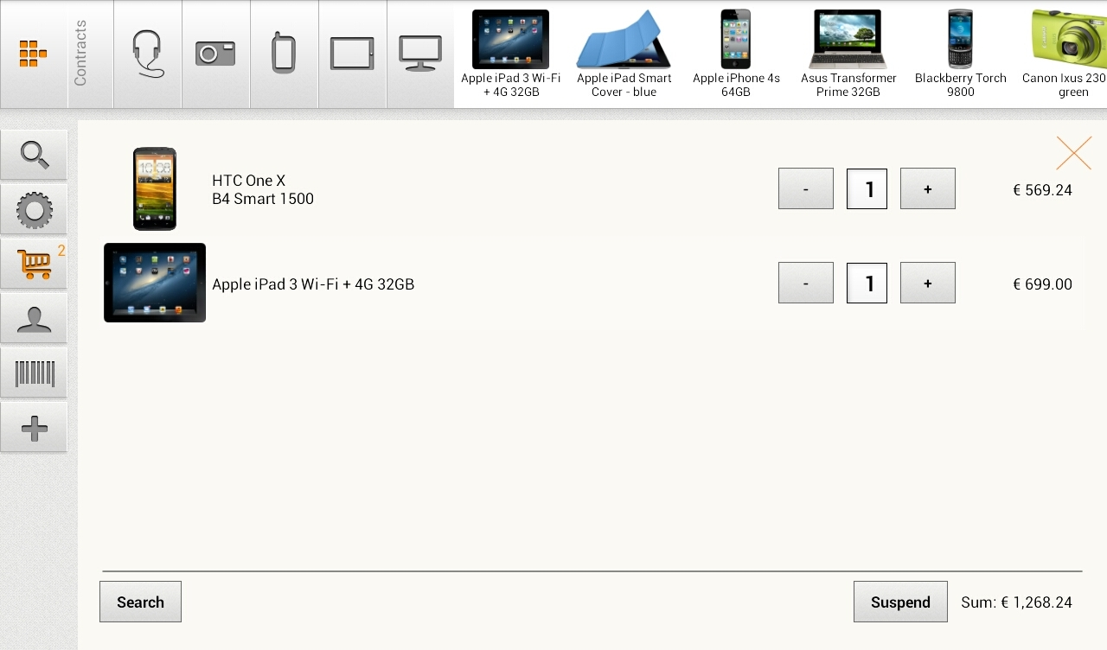This screenshot has height=650, width=1107.
Task: Open the search magnifier in sidebar
Action: coord(34,155)
